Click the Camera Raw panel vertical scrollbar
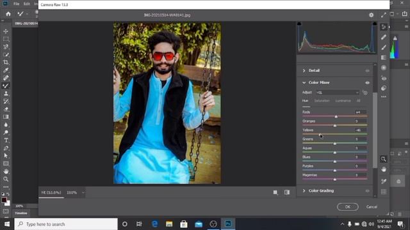The height and width of the screenshot is (230, 410). [x=375, y=130]
